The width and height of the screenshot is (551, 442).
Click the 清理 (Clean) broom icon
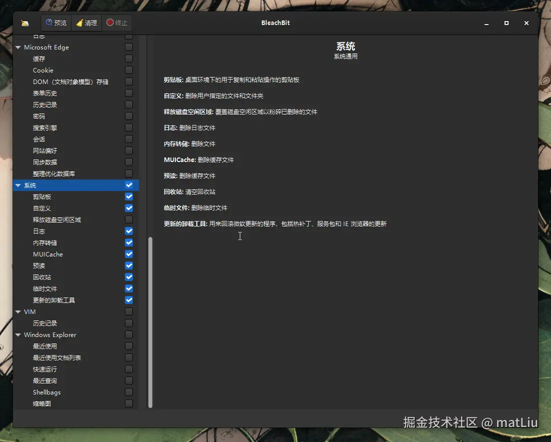click(x=79, y=22)
